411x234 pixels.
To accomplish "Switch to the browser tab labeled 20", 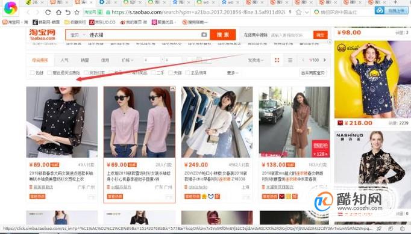I will click(108, 2).
